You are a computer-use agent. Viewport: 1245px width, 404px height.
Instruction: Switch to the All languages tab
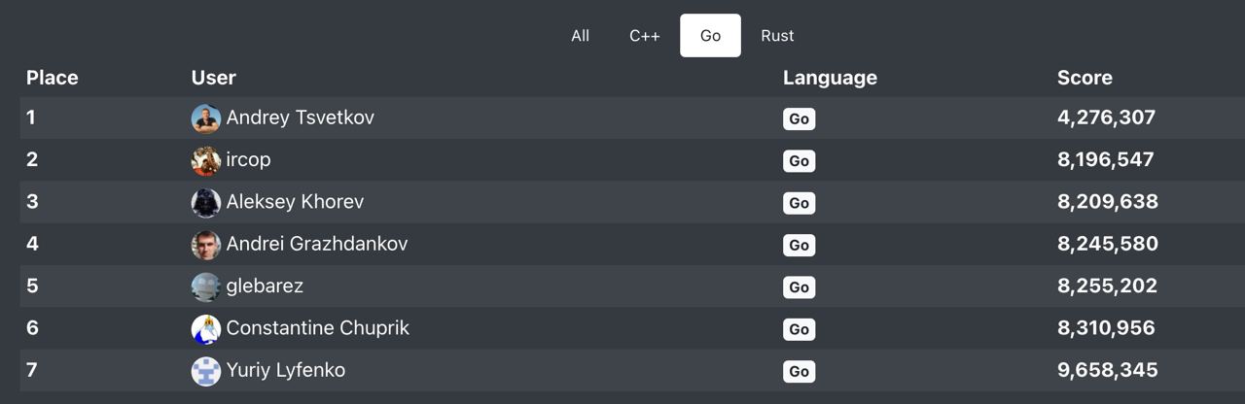coord(580,36)
